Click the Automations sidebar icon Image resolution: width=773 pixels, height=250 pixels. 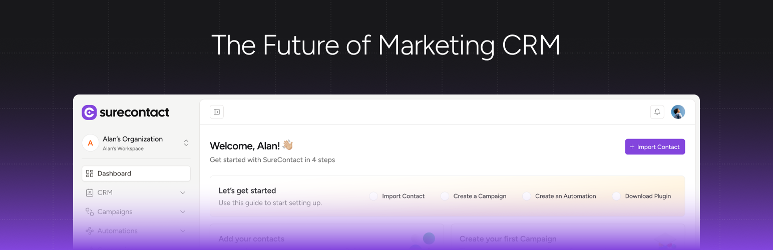[90, 231]
